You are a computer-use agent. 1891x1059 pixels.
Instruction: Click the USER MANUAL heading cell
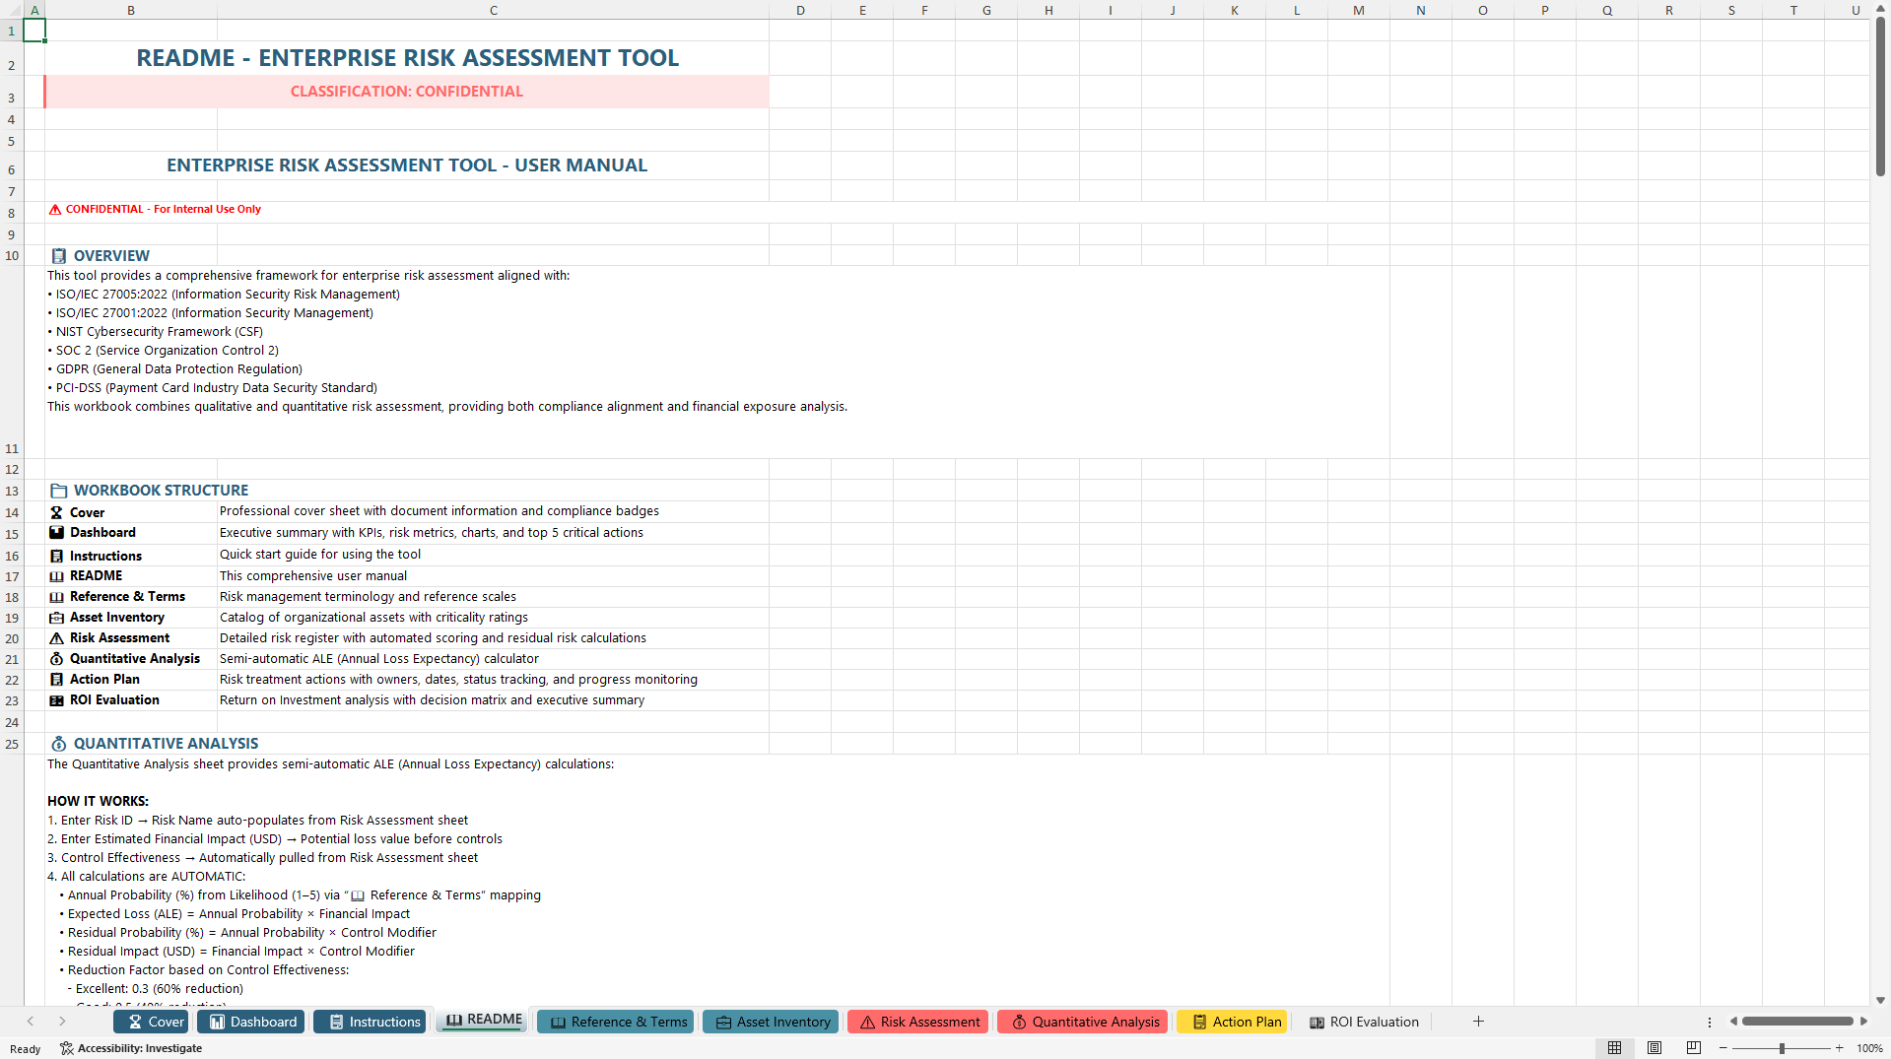407,165
